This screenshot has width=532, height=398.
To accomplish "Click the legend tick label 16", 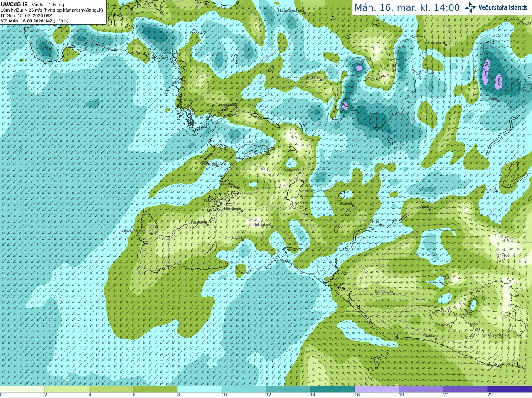I will pyautogui.click(x=357, y=395).
